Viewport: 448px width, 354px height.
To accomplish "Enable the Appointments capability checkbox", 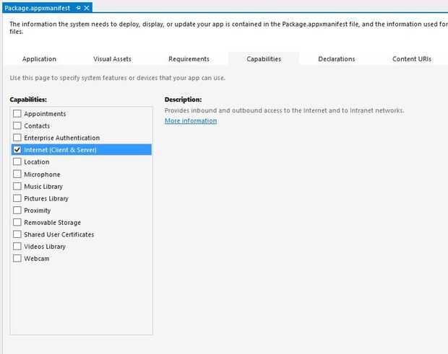I will [x=17, y=114].
